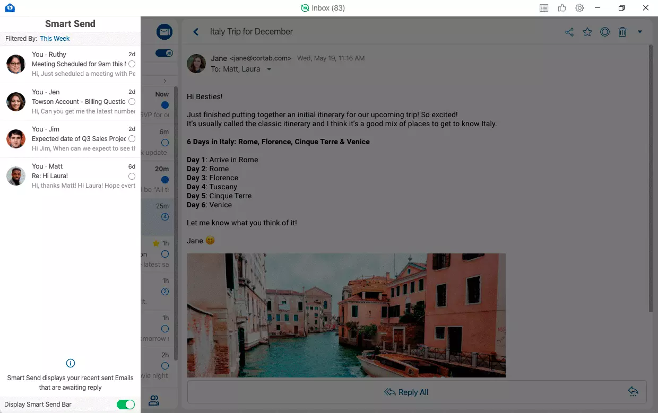Open the contacts people icon

[154, 400]
